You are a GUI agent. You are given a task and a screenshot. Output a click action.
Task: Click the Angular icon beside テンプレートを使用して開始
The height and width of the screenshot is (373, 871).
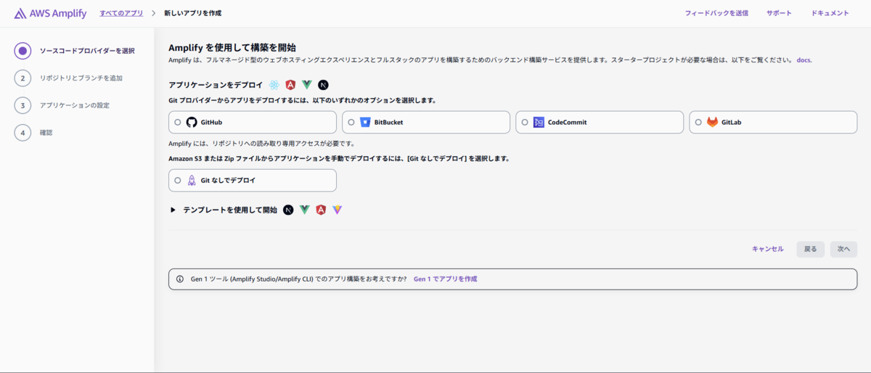tap(321, 210)
